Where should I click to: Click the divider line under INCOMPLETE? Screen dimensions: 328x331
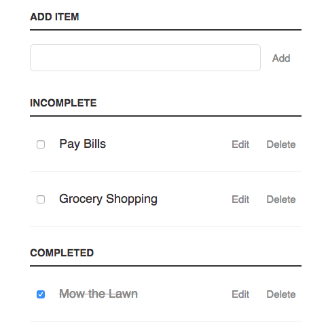pos(166,116)
